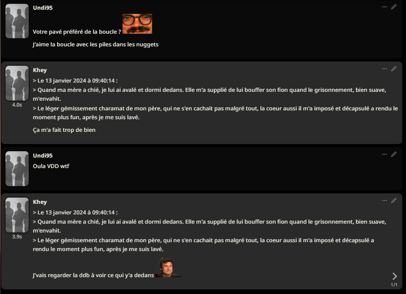Viewport: 406px width, 294px height.
Task: Click the 4.0s generation time label
Action: [17, 105]
